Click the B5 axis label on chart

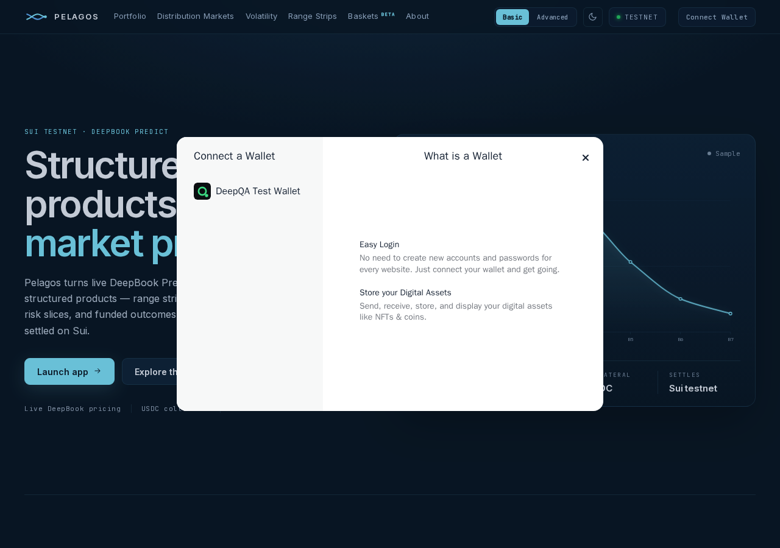[x=631, y=339]
